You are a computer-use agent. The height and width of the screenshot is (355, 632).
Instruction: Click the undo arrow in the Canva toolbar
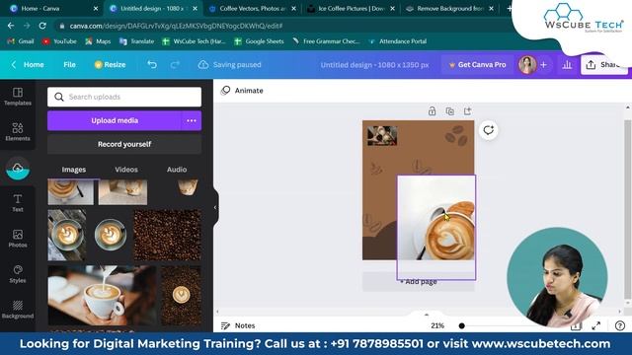[152, 64]
